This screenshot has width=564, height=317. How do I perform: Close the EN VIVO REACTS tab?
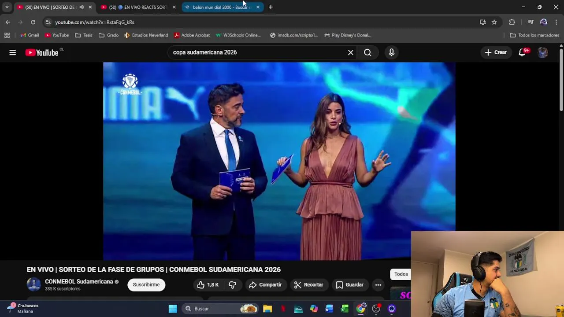174,7
